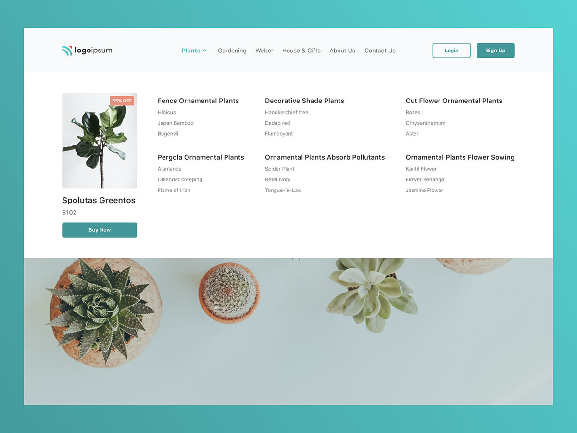Select the Spider Plant link
This screenshot has height=433, width=577.
point(280,169)
